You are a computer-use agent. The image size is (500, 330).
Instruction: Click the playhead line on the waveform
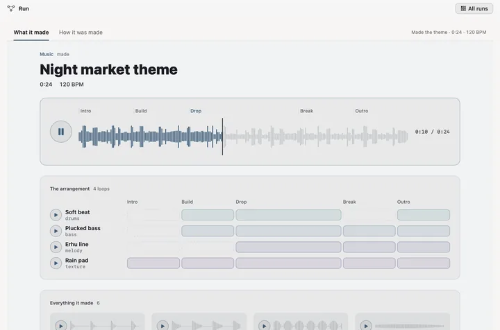click(x=223, y=137)
